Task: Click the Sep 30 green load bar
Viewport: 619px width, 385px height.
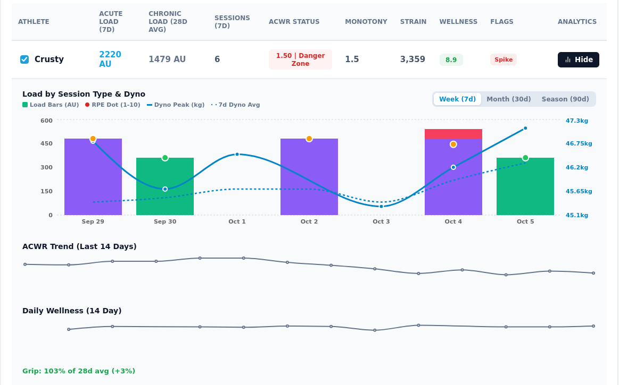Action: (165, 186)
